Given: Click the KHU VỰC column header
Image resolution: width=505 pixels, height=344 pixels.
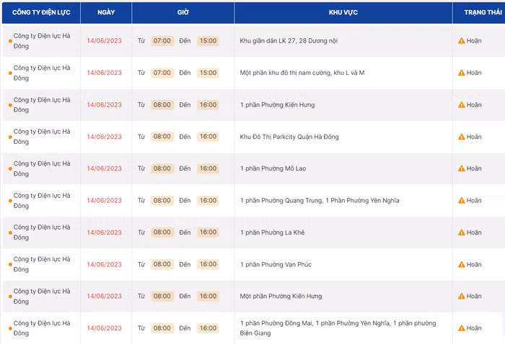Looking at the screenshot, I should pos(343,13).
